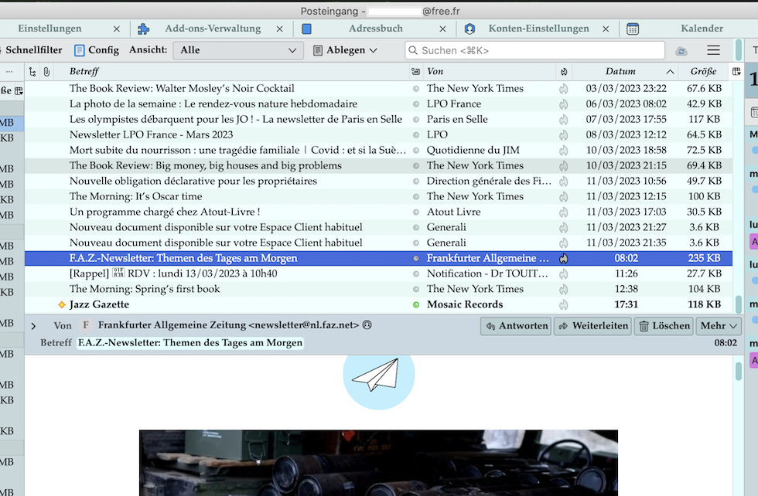Toggle read status of the Jazz Gazette message

416,304
